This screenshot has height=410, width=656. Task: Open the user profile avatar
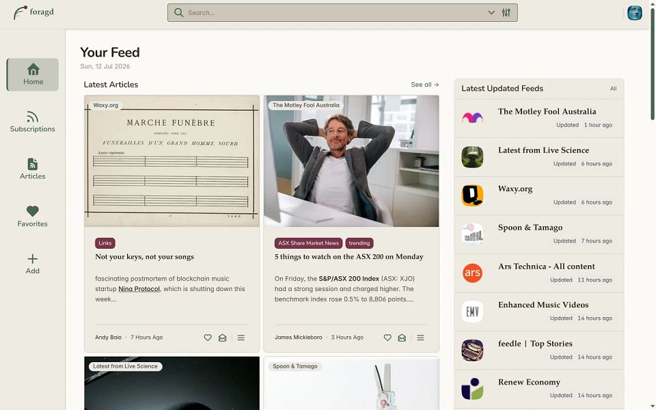634,12
